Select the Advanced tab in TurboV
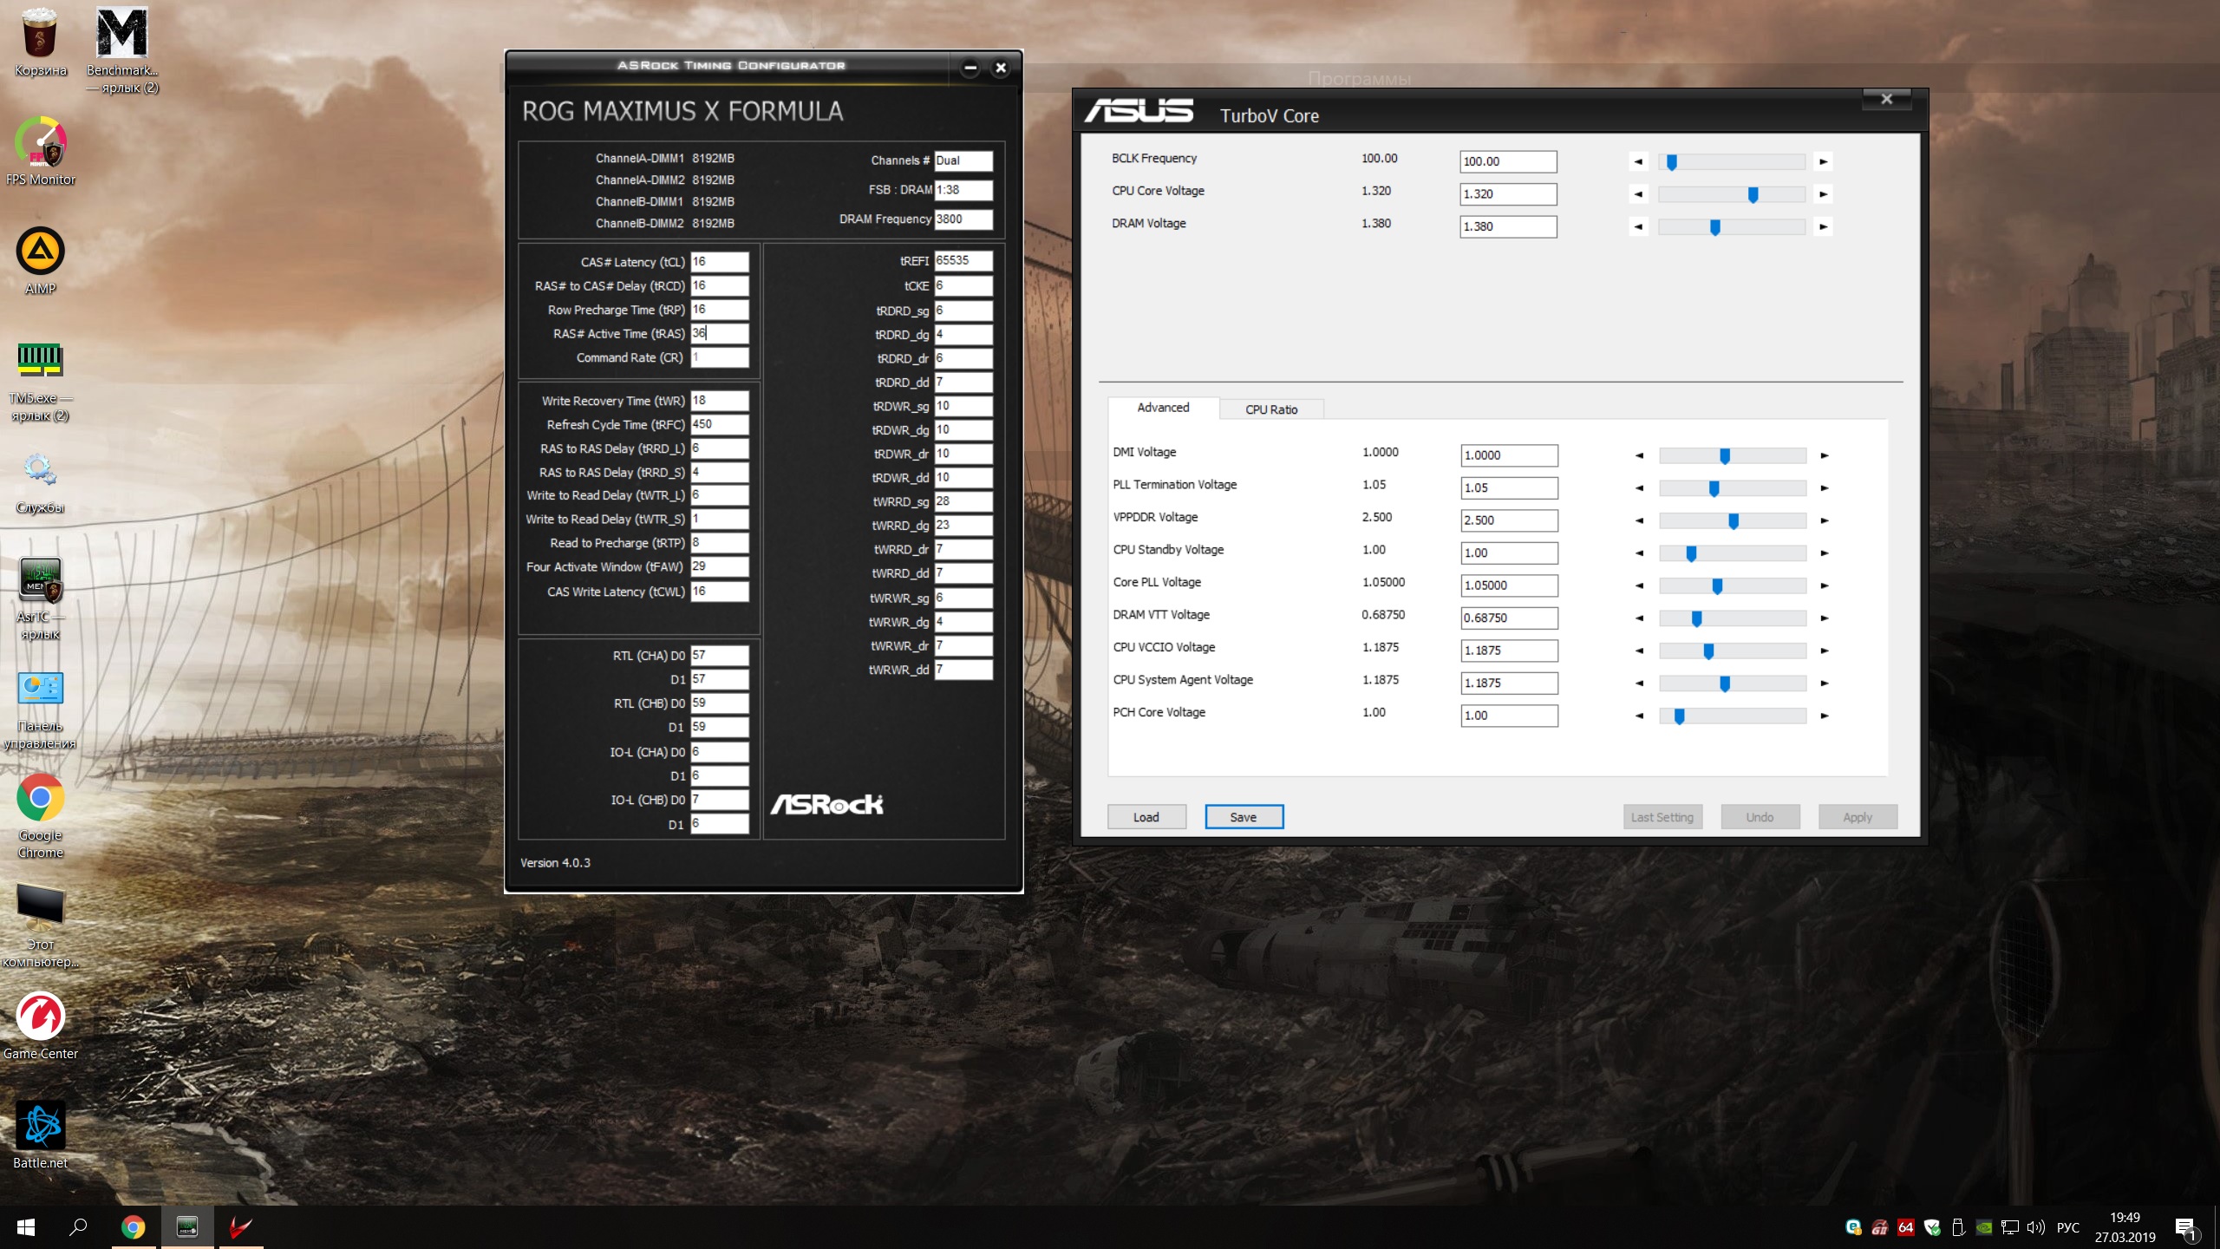This screenshot has height=1249, width=2220. click(x=1163, y=408)
